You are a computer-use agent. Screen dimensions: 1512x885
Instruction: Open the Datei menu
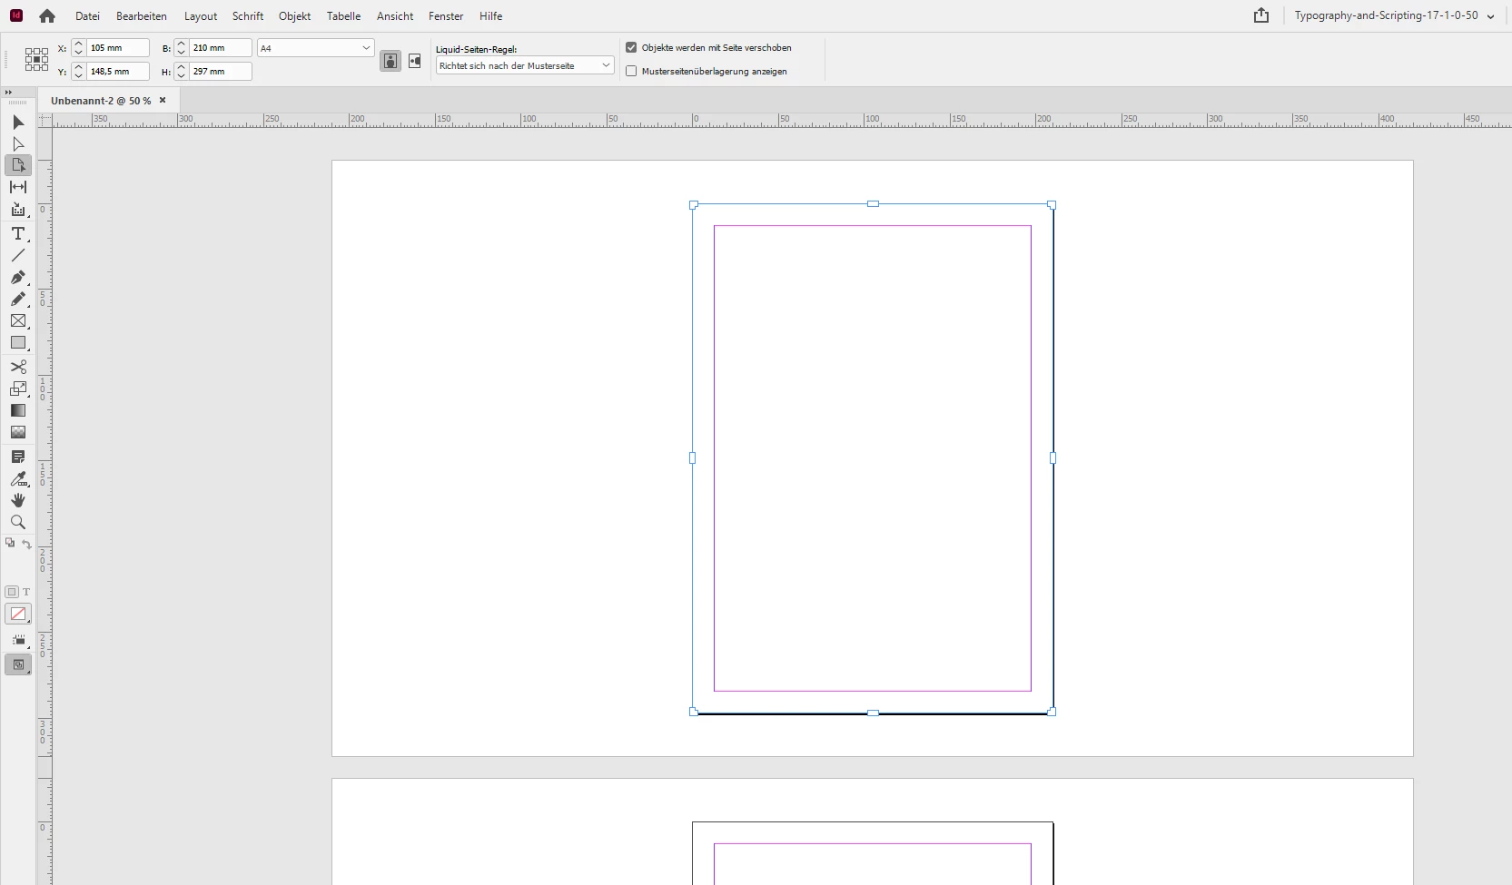(x=87, y=16)
